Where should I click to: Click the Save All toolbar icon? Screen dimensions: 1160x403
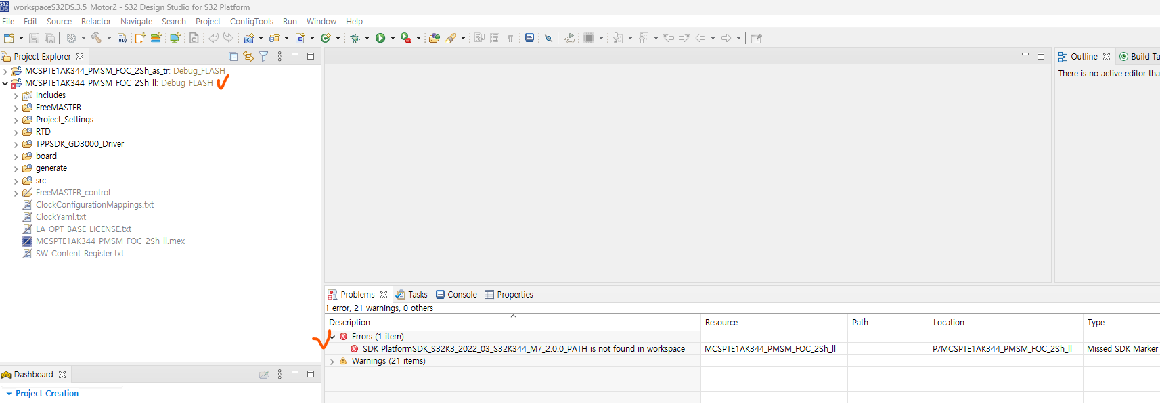point(49,38)
